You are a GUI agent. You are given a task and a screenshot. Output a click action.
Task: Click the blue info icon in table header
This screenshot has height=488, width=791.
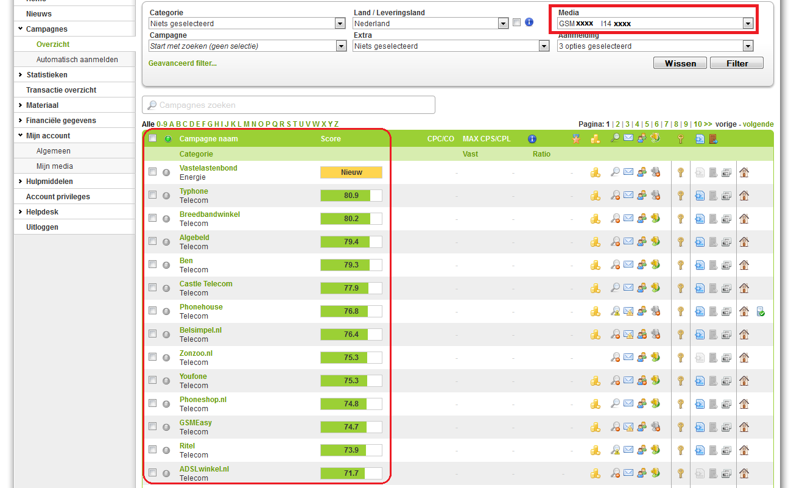coord(532,139)
